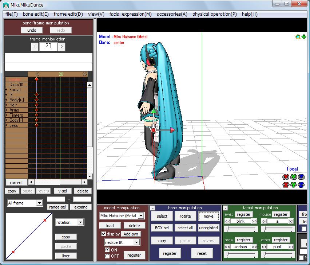The image size is (310, 265).
Task: Click the blue Z move axis icon
Action: click(x=301, y=185)
